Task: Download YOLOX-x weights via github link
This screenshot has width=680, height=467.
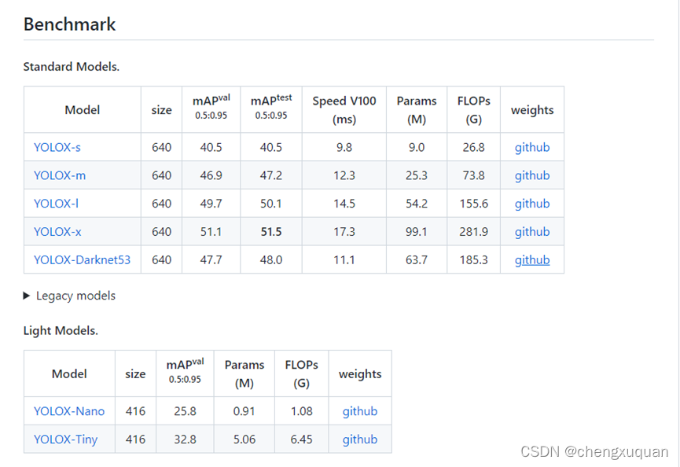Action: point(532,233)
